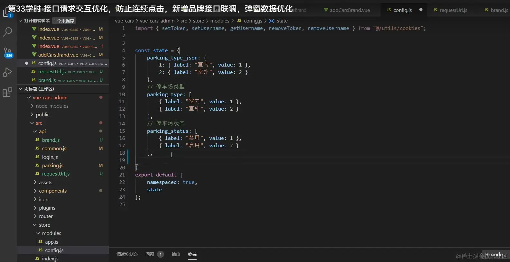Open the Extensions view in the activity bar
Viewport: 510px width, 262px height.
7,92
